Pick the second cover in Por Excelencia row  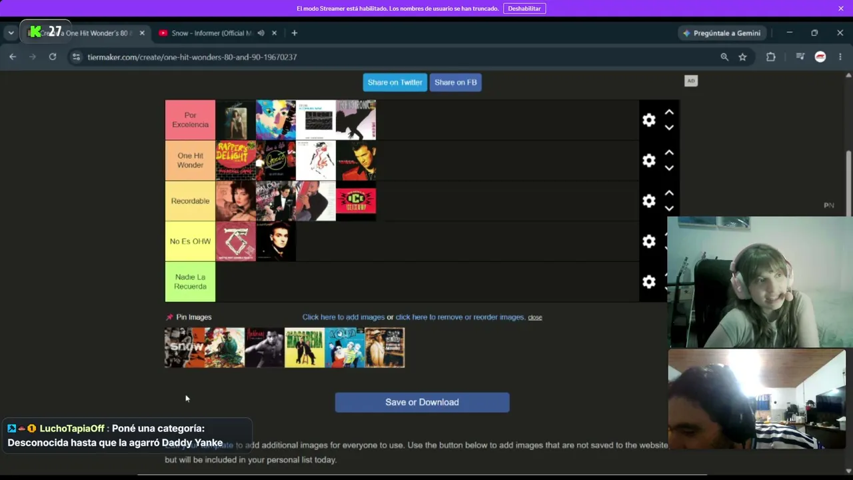click(276, 120)
